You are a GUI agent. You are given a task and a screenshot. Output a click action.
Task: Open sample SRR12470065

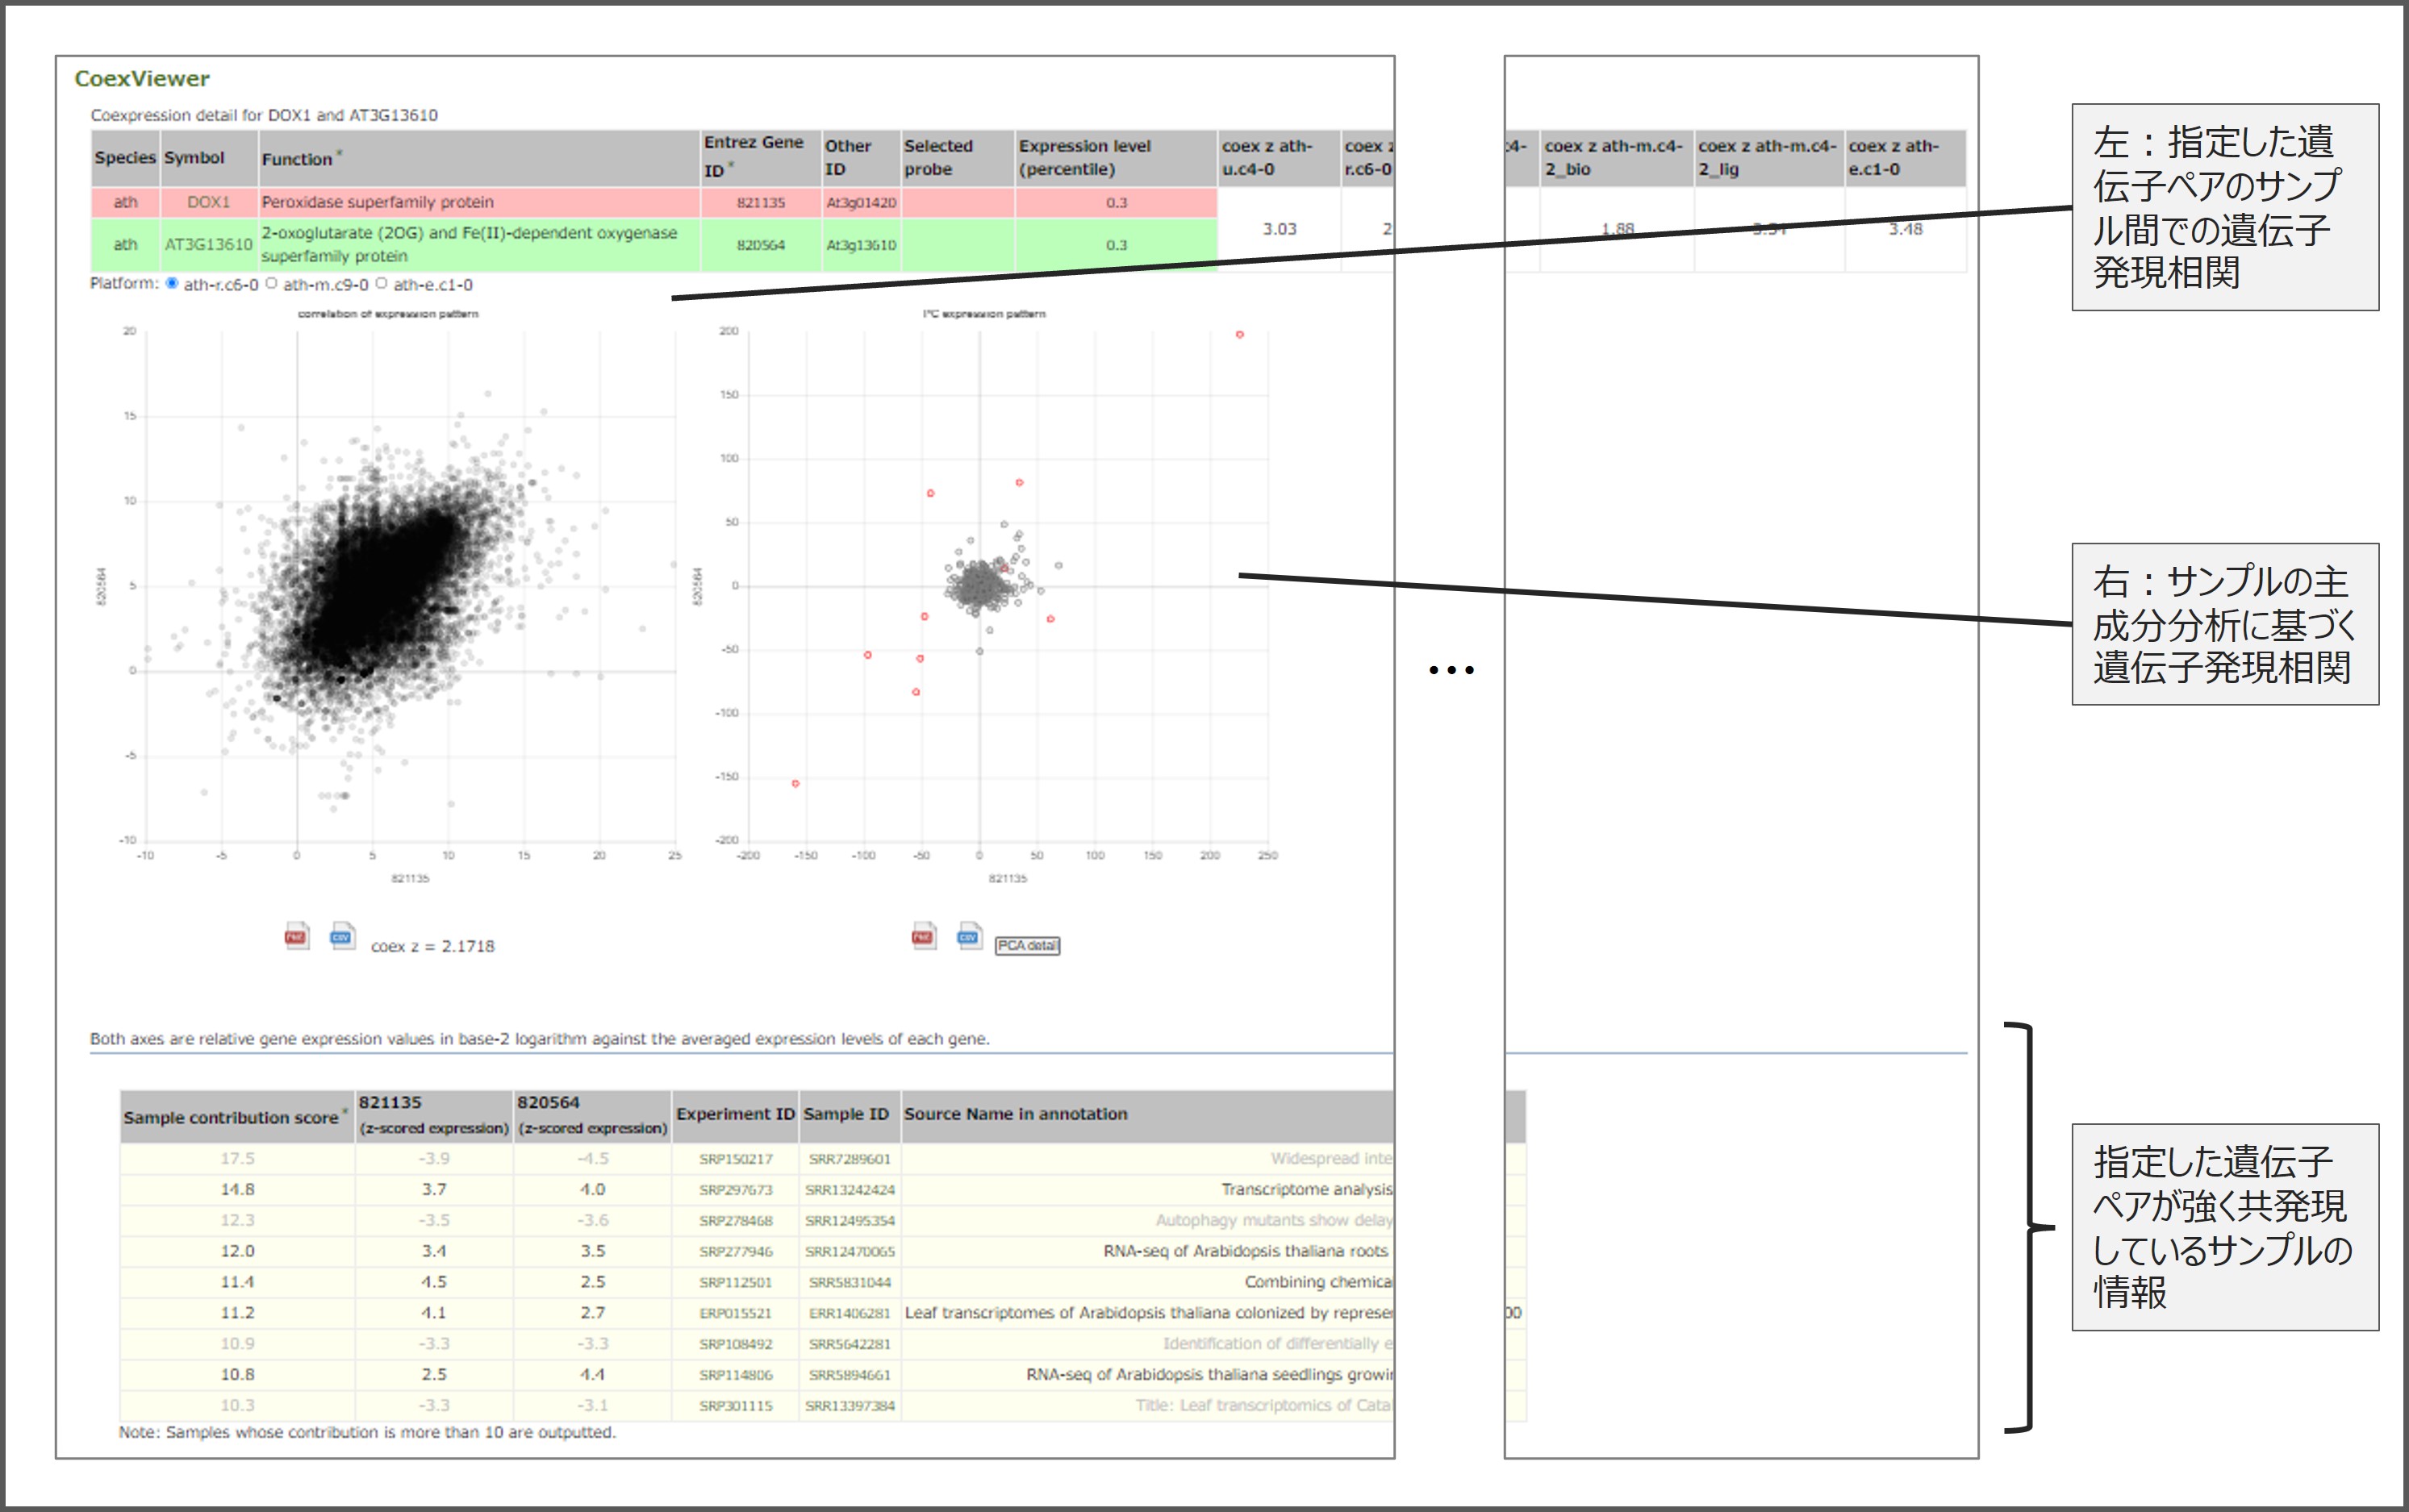[850, 1251]
